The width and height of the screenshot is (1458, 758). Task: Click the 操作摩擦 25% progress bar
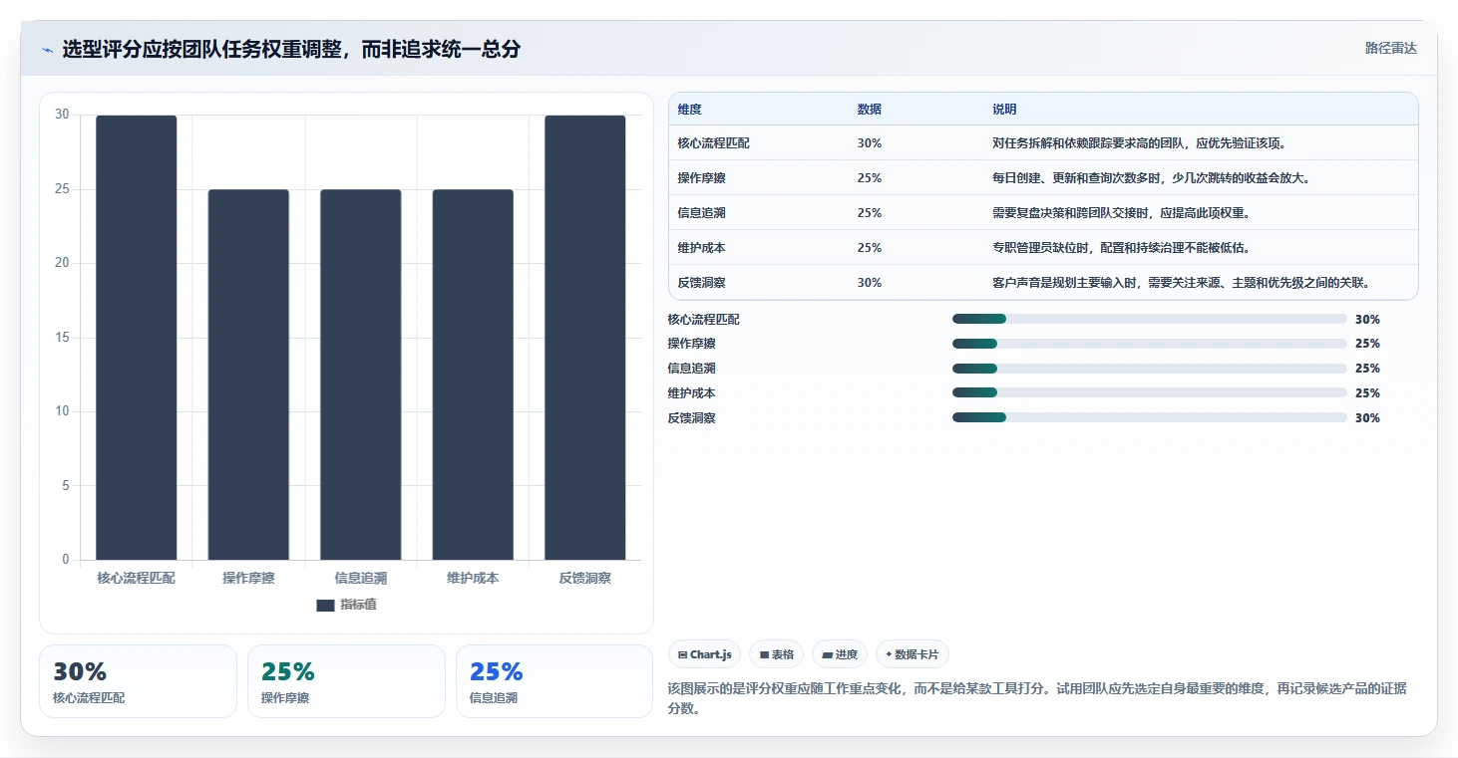[1149, 344]
